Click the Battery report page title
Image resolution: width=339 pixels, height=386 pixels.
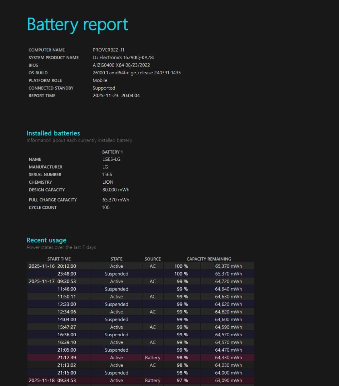pos(77,24)
